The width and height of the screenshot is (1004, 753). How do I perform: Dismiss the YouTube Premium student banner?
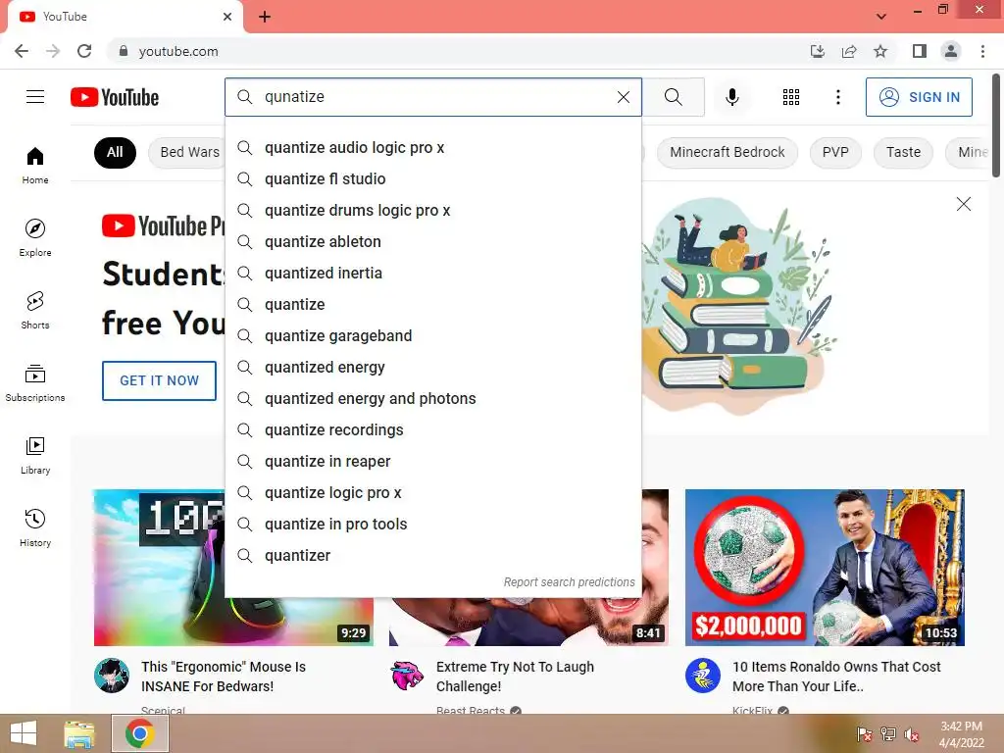[963, 204]
